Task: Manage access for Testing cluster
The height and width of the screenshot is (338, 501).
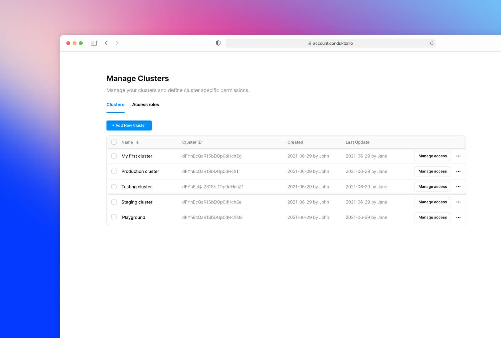Action: [x=433, y=187]
